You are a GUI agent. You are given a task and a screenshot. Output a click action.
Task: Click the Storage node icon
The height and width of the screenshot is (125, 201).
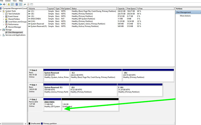(x=3, y=30)
